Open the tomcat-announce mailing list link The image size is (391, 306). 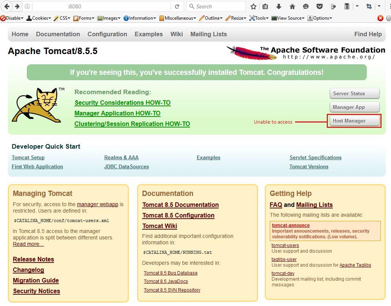point(291,225)
